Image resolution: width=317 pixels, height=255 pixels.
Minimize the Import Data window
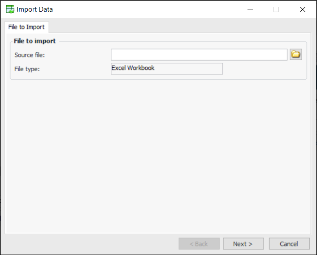pos(250,9)
